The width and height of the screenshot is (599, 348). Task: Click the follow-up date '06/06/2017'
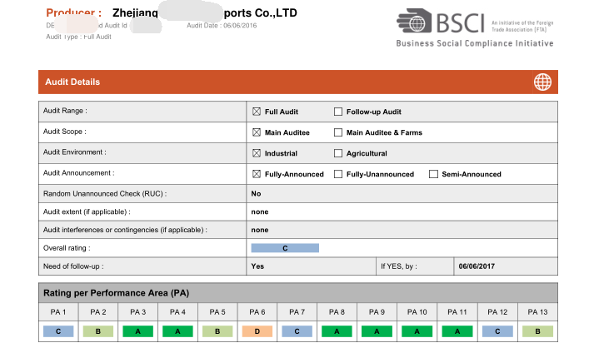477,266
